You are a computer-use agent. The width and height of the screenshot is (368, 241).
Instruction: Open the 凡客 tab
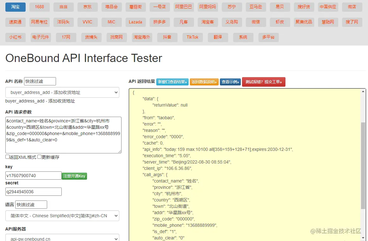coord(184,22)
